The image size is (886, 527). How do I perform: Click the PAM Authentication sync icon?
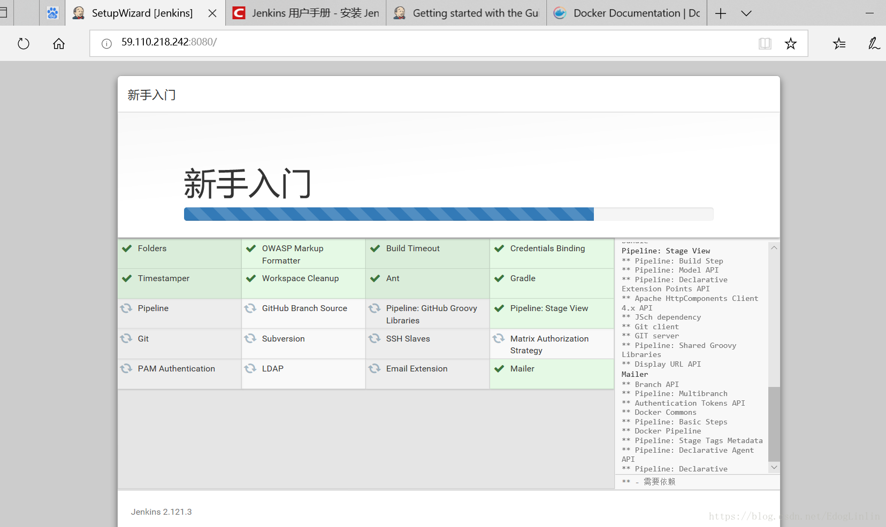click(126, 369)
